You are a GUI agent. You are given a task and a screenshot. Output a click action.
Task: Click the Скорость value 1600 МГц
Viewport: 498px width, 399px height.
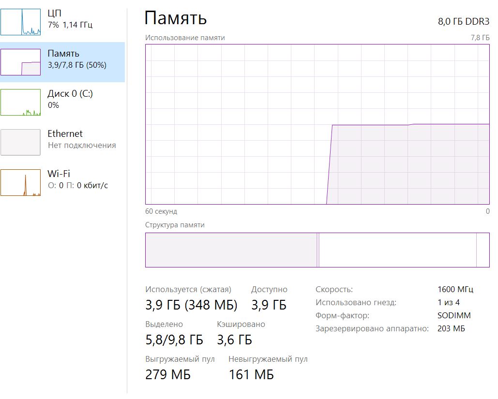(x=455, y=290)
